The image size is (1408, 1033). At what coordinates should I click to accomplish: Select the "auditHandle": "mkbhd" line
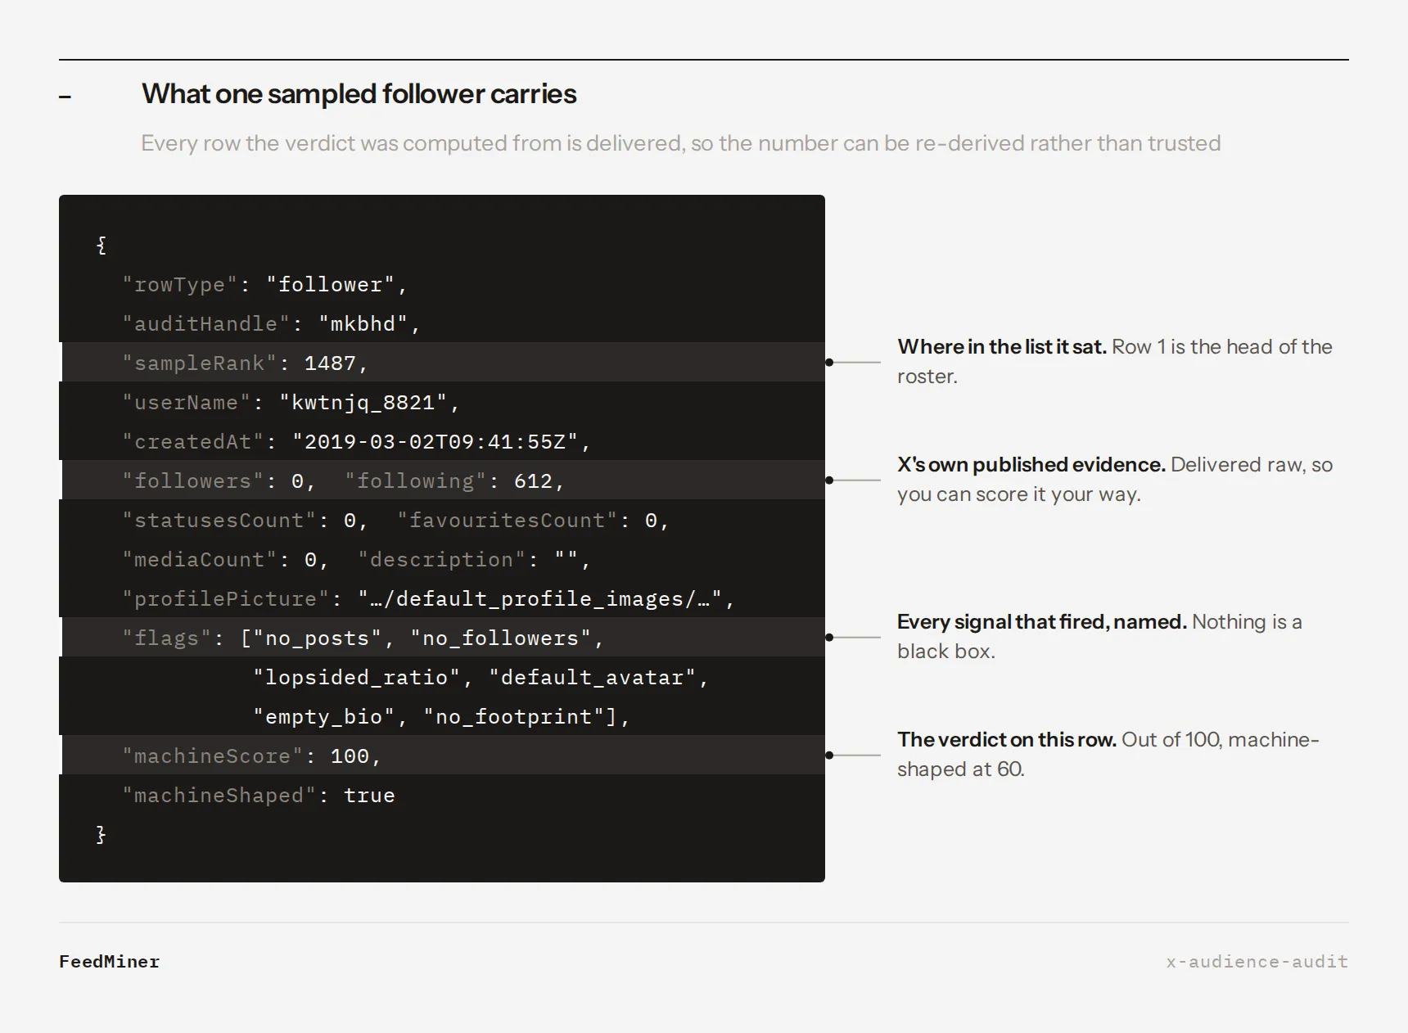coord(271,323)
